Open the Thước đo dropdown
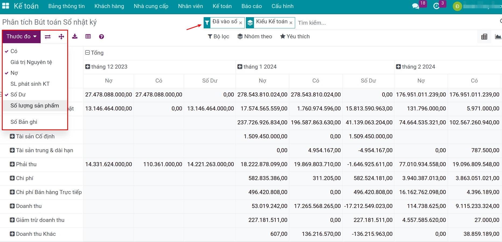This screenshot has height=242, width=502. (x=22, y=37)
